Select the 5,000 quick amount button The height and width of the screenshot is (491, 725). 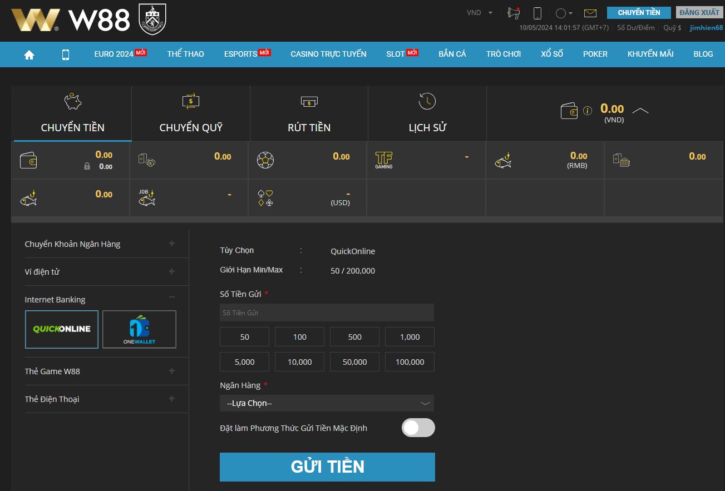245,362
